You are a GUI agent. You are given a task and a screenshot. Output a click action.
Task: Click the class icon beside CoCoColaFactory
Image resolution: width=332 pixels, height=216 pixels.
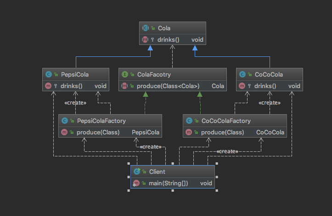click(x=189, y=121)
